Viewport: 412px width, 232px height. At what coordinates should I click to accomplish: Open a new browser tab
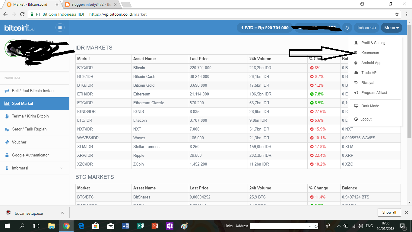tap(126, 5)
